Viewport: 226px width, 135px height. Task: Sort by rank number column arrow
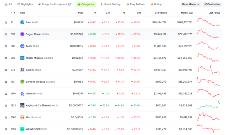12,13
